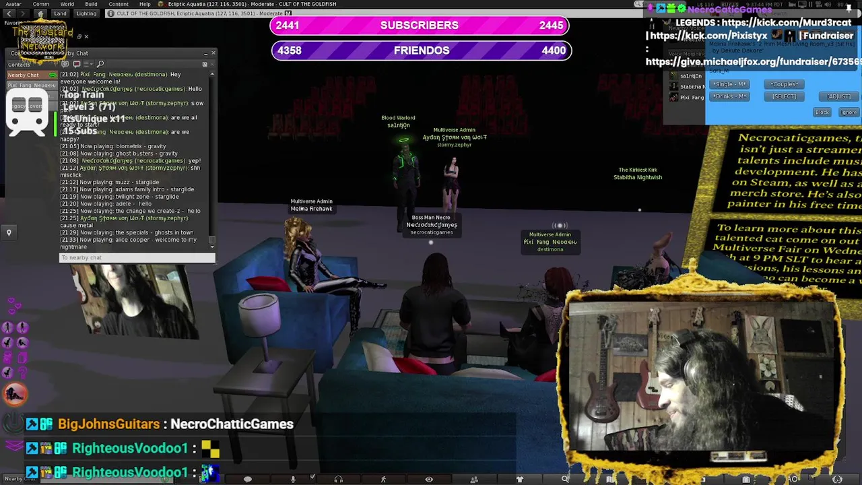This screenshot has height=485, width=862.
Task: Click Melina Firehawk avatar name tag
Action: click(x=311, y=205)
